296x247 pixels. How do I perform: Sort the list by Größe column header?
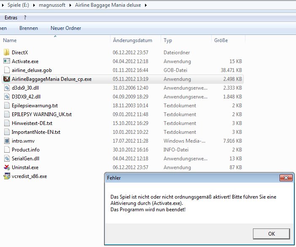coord(221,40)
